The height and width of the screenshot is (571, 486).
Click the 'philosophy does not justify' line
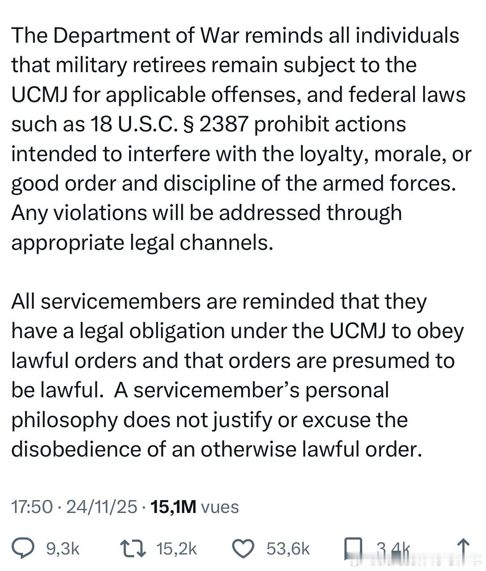pyautogui.click(x=141, y=419)
